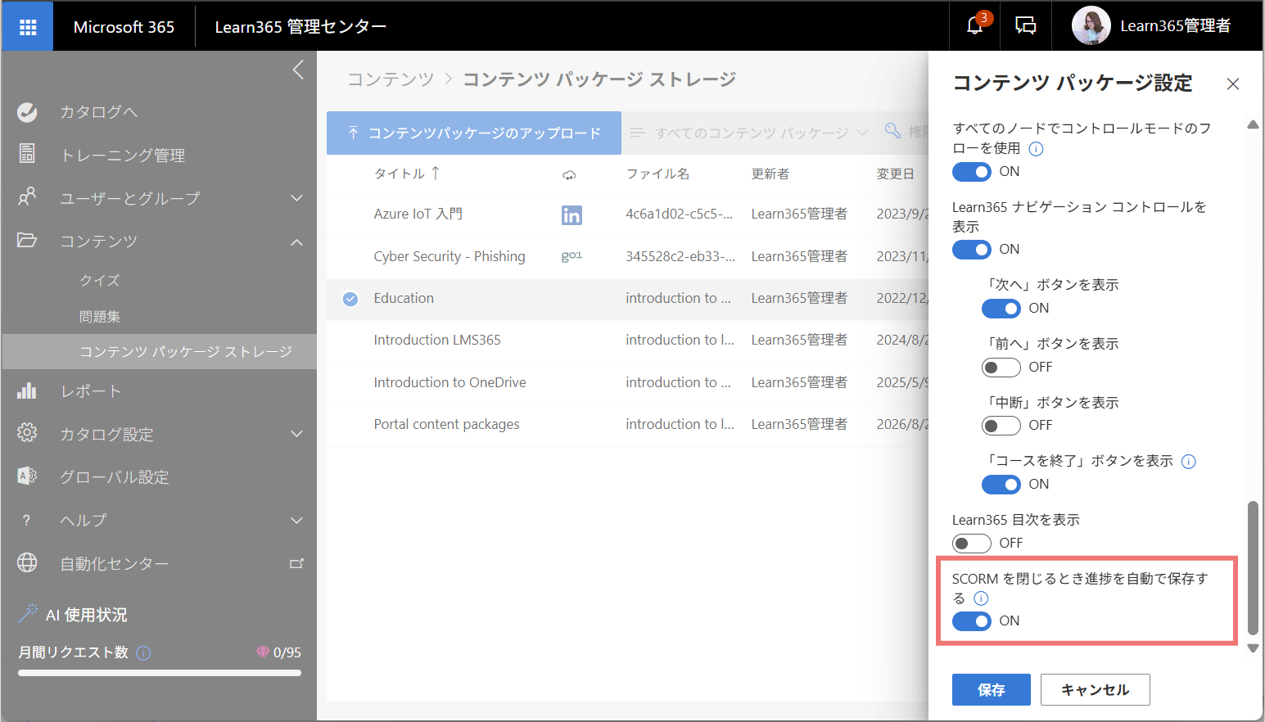Screen dimensions: 1265x722
Task: Click the カタログ設定 gear icon
Action: (27, 432)
